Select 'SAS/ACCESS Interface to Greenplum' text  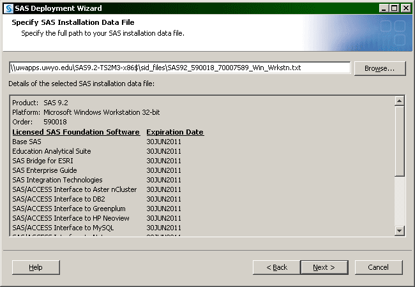point(69,209)
